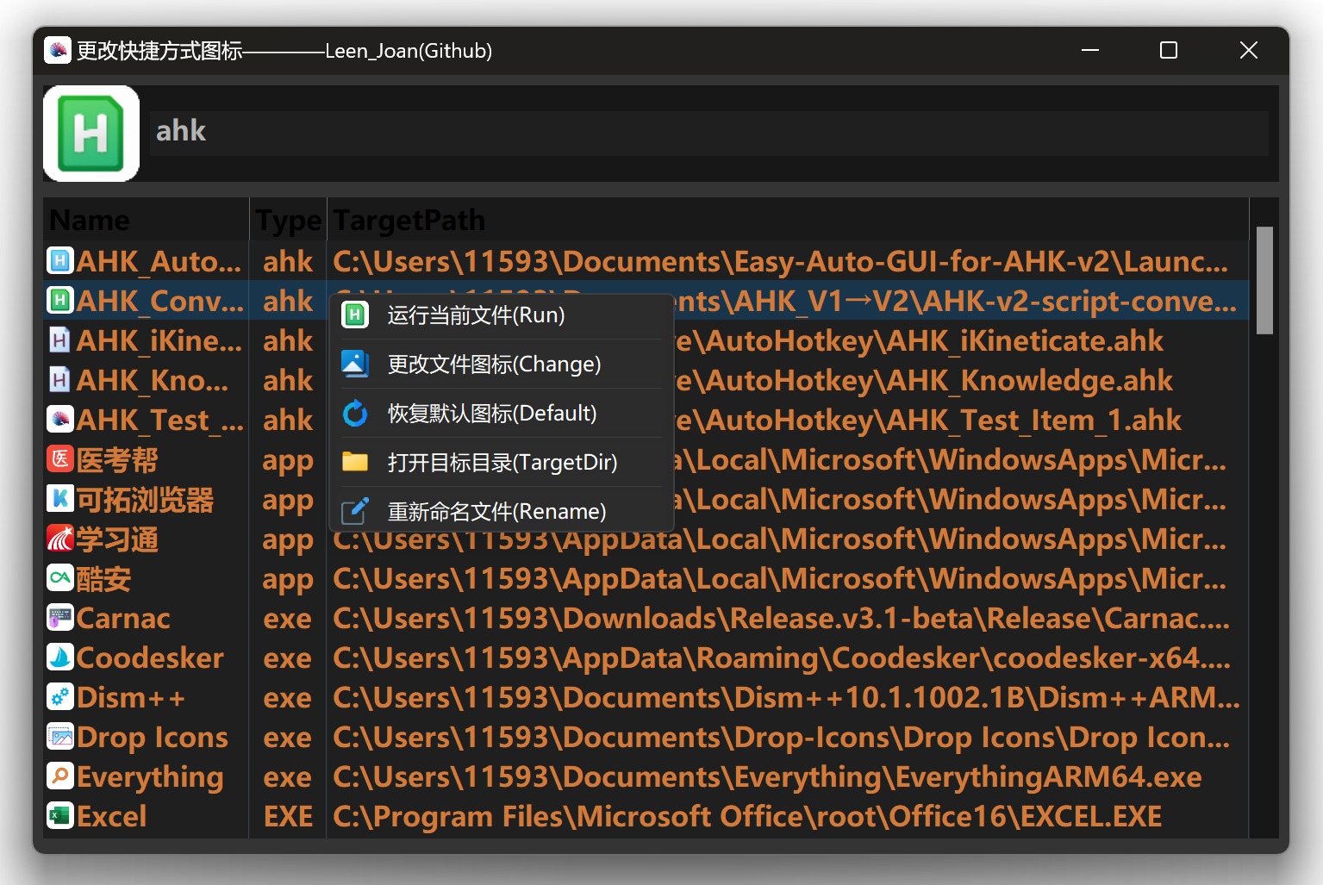Screen dimensions: 1323x885
Task: Click the Change file icon picture icon
Action: (355, 365)
